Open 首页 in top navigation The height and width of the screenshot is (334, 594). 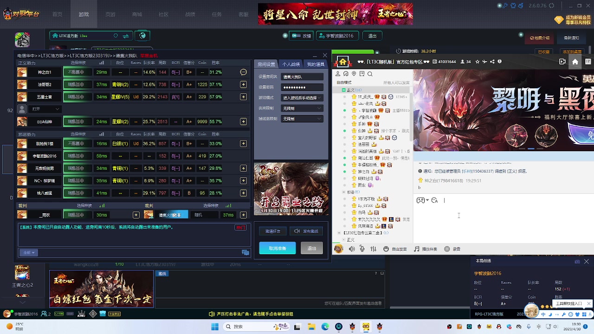coord(57,14)
